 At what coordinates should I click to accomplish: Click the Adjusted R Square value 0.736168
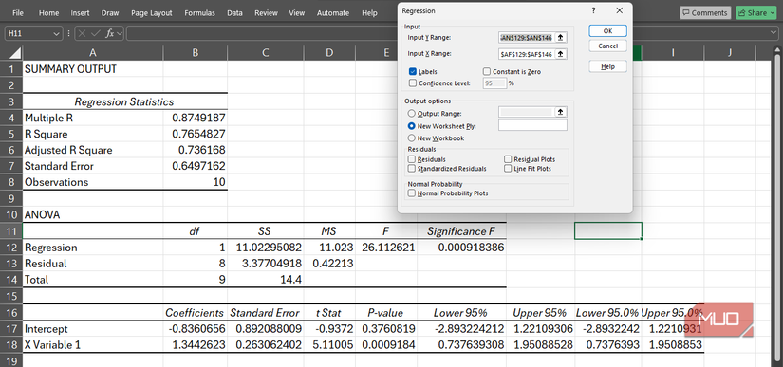[196, 150]
